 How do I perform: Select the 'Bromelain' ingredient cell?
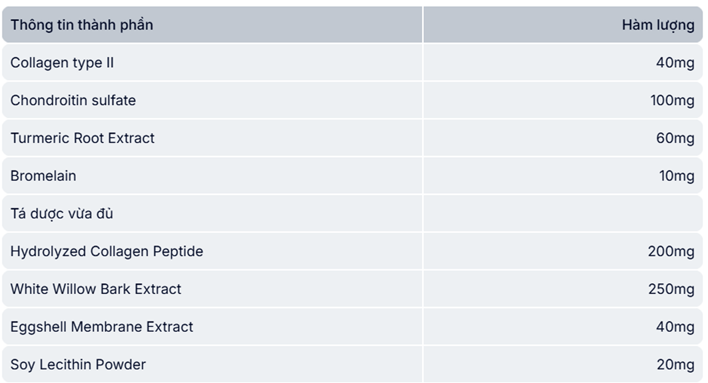[x=43, y=176]
